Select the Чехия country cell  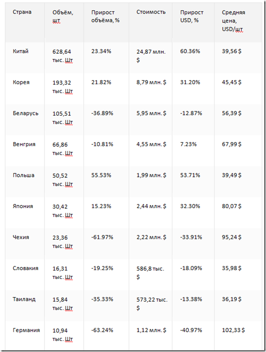click(21, 237)
